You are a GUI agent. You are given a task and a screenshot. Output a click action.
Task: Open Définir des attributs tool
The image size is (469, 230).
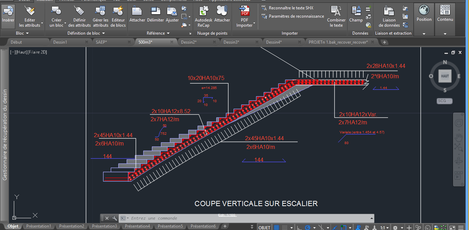(79, 16)
